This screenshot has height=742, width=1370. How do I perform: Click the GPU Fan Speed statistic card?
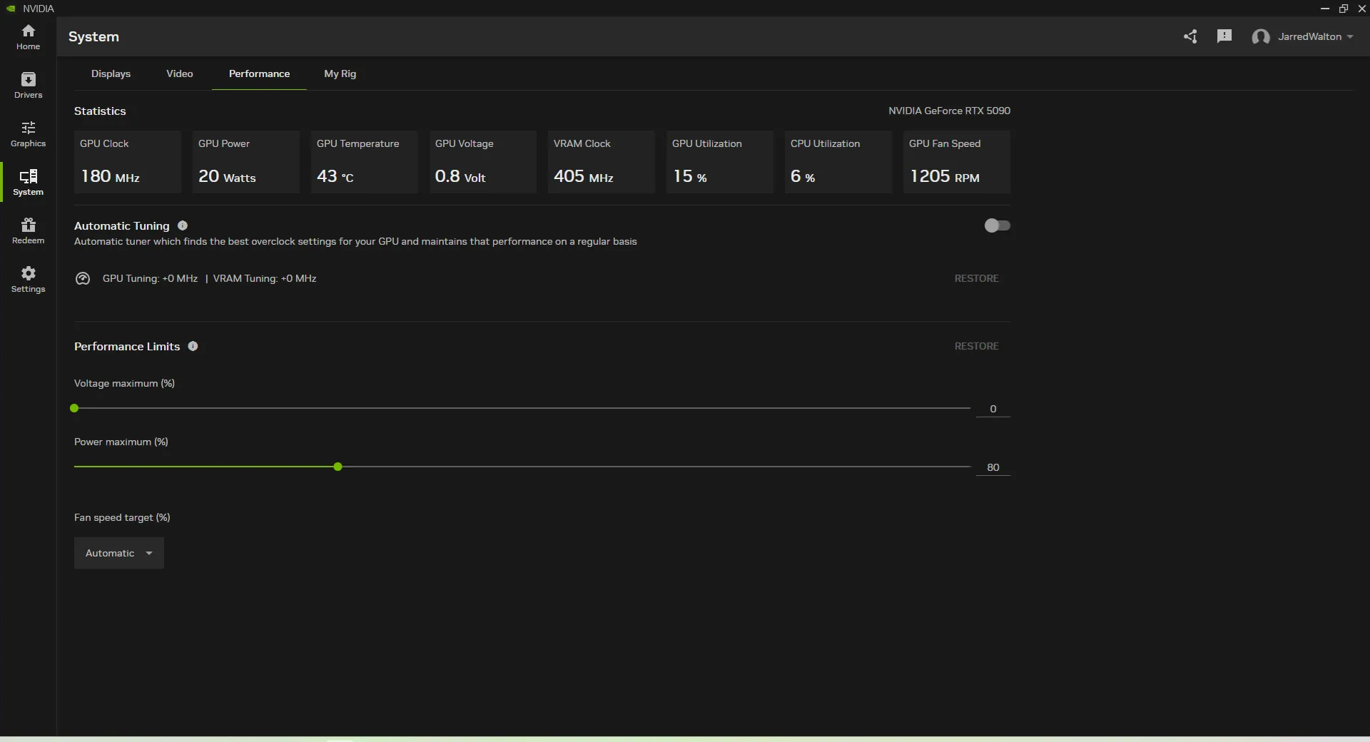click(957, 162)
